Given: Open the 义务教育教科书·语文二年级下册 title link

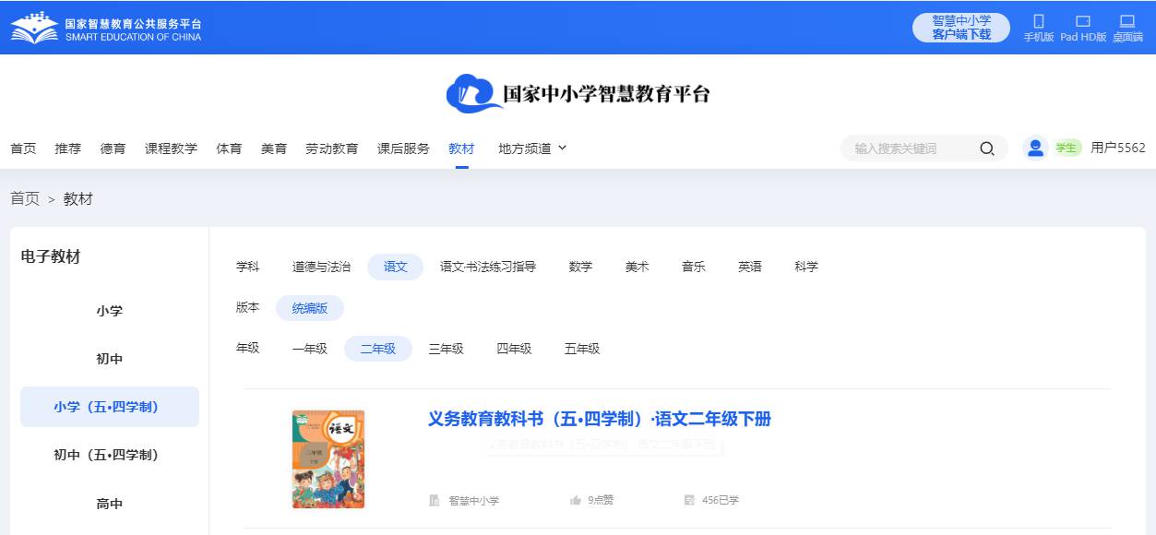Looking at the screenshot, I should [600, 419].
